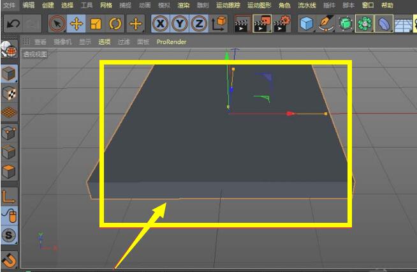
Task: Render the active view with the clapperboard icon
Action: click(242, 24)
